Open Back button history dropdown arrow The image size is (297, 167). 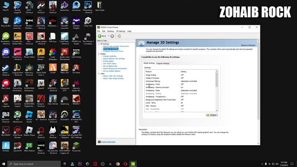click(109, 36)
